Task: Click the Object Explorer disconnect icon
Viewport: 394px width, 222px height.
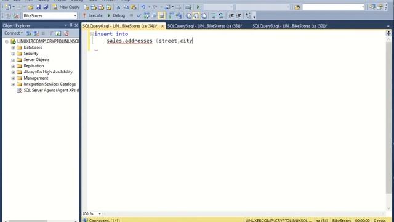Action: point(36,33)
